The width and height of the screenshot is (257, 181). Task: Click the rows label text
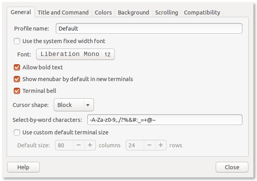point(176,145)
